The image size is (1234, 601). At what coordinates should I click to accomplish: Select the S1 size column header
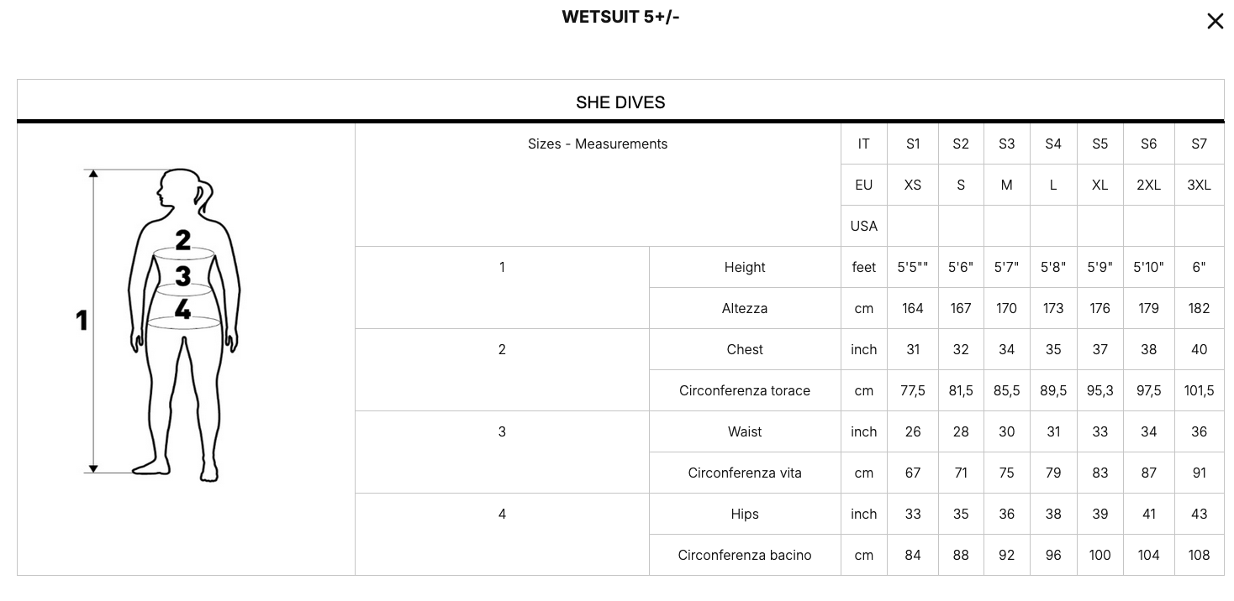(913, 144)
